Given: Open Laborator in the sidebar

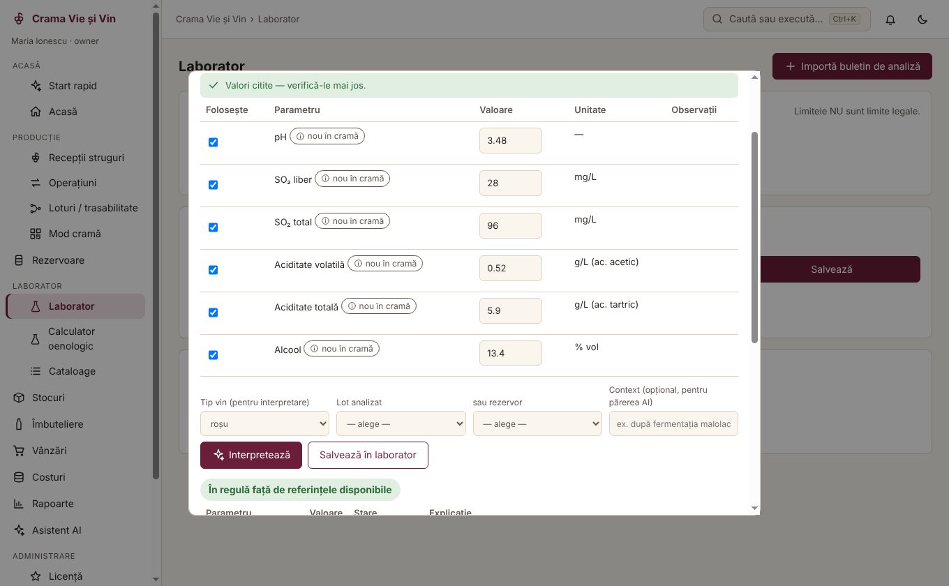Looking at the screenshot, I should click(x=75, y=306).
